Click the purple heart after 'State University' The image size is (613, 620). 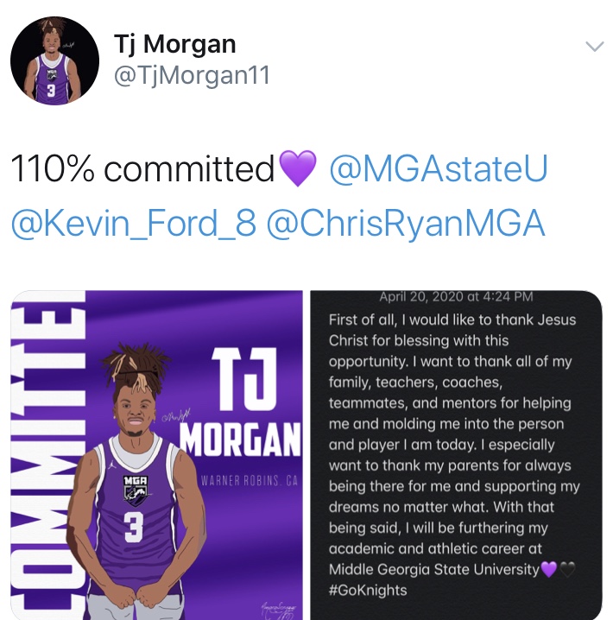pyautogui.click(x=548, y=569)
